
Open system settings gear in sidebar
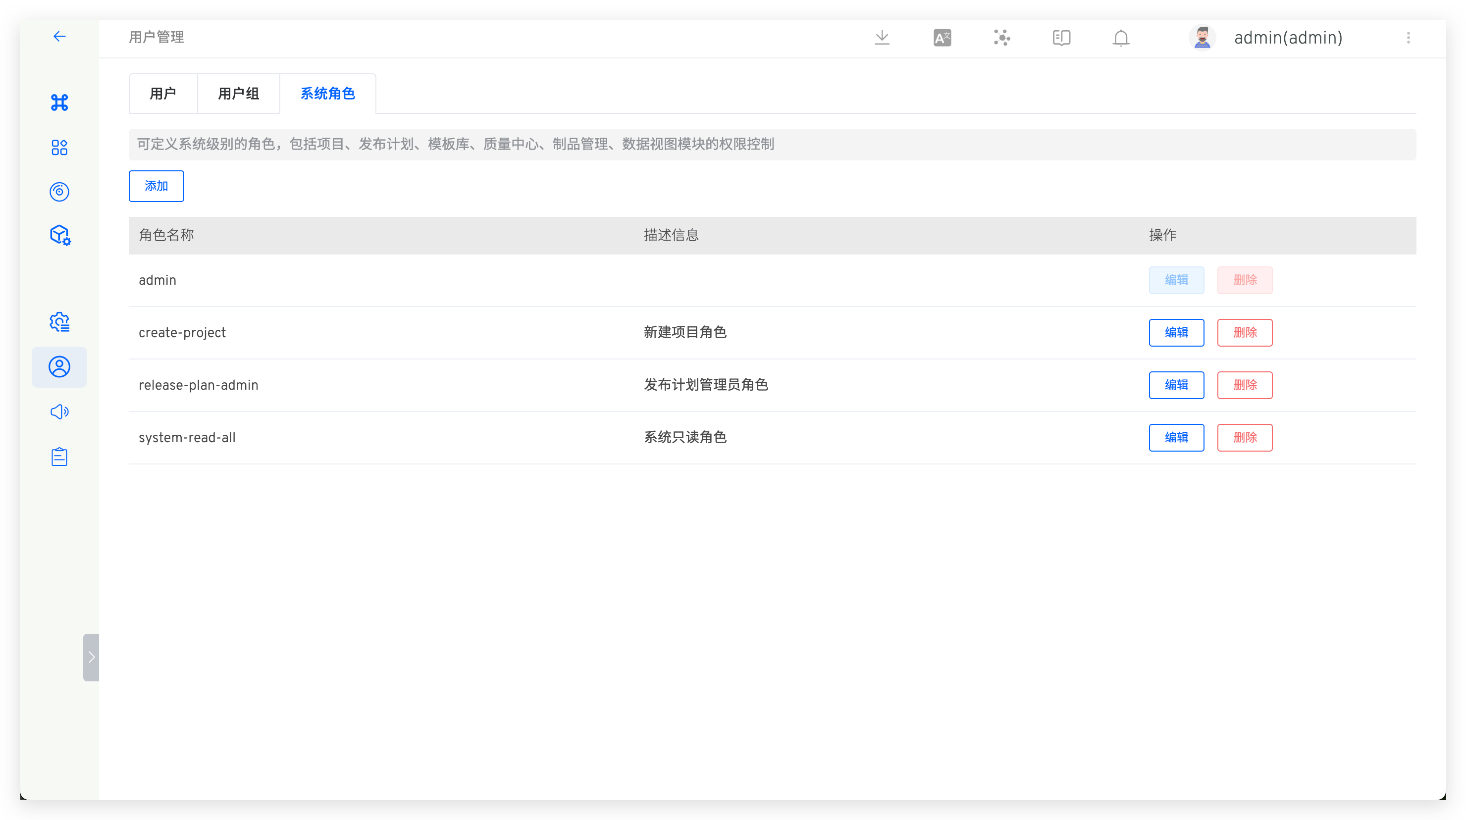[x=59, y=321]
